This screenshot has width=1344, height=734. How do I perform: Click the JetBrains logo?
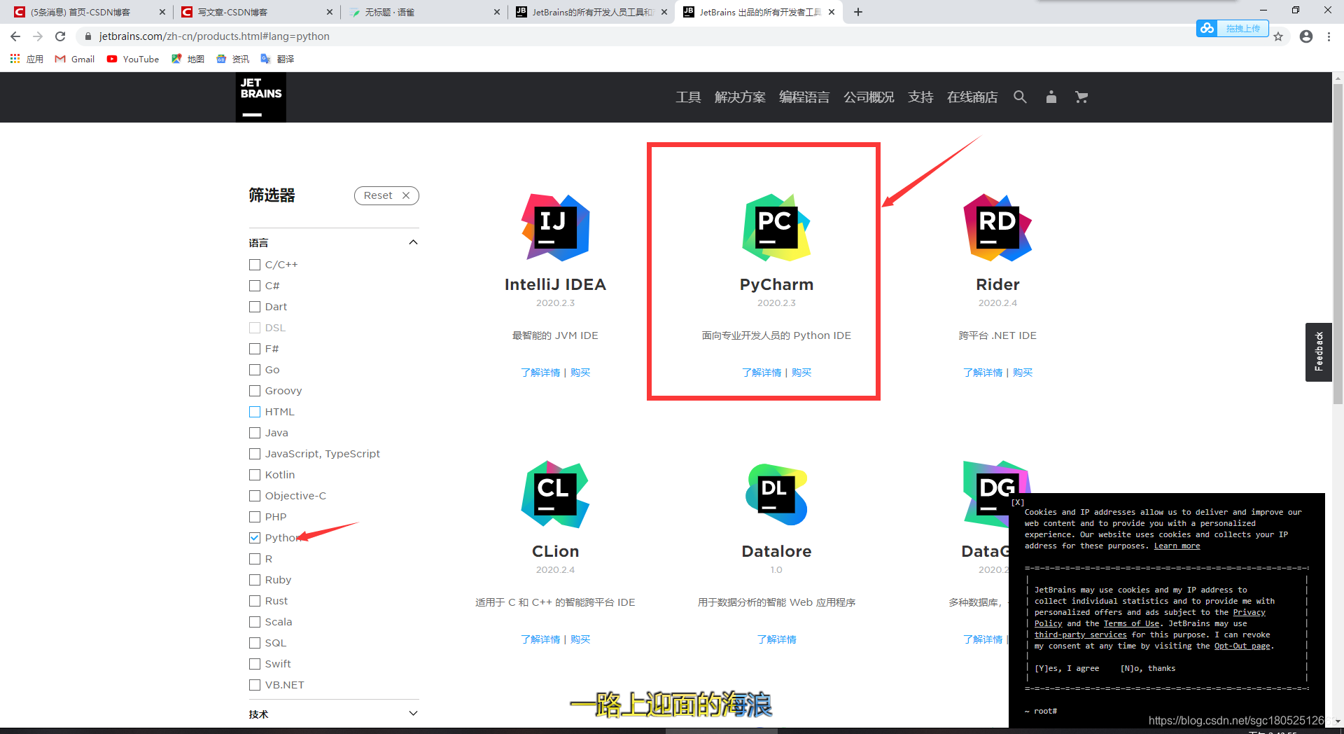pyautogui.click(x=260, y=97)
